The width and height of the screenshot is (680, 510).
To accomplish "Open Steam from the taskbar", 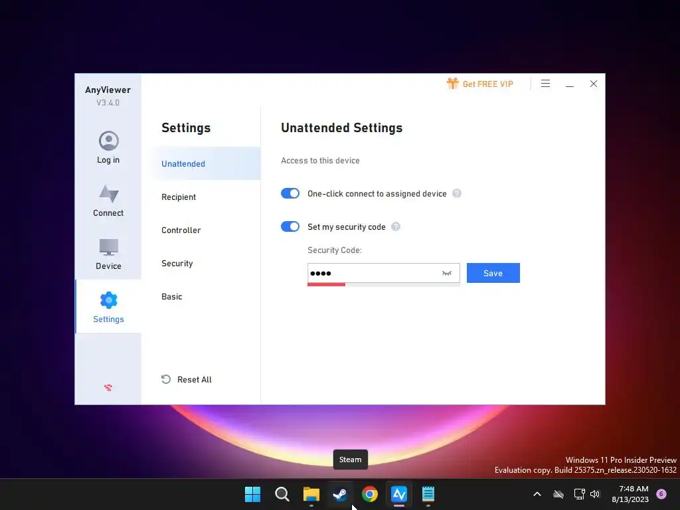I will [341, 494].
